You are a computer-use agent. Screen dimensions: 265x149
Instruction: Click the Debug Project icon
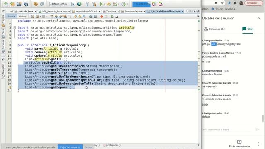pos(109,4)
